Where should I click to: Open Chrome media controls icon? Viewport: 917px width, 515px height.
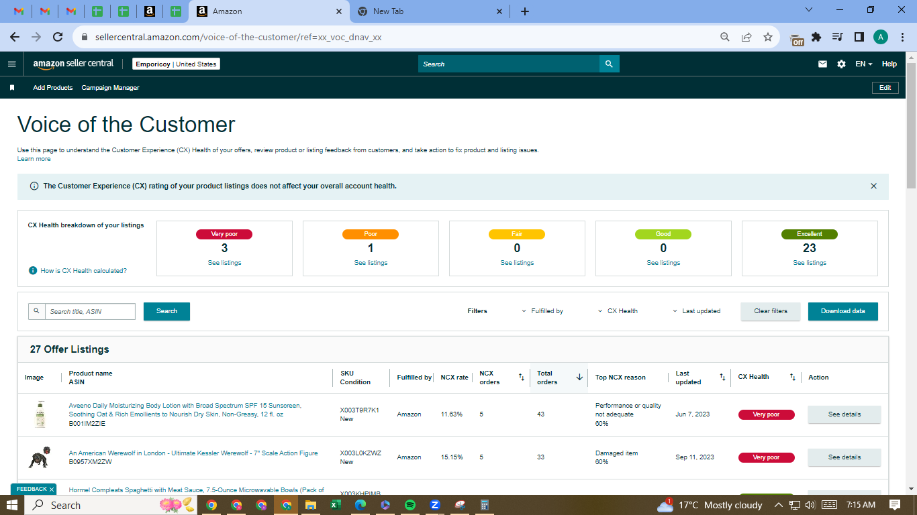[837, 38]
